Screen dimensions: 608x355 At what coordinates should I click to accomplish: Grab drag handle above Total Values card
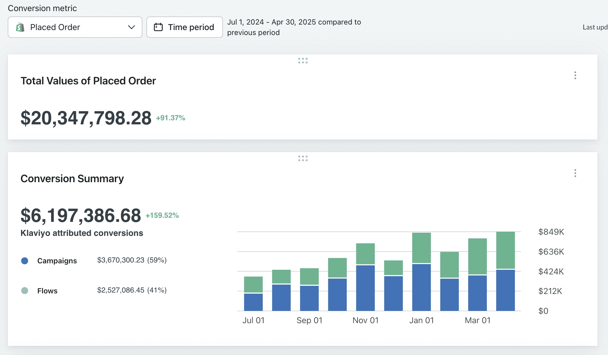point(303,60)
